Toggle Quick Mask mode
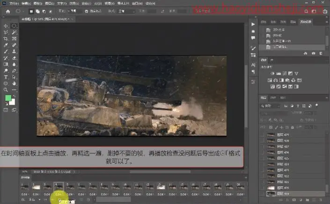 point(6,110)
